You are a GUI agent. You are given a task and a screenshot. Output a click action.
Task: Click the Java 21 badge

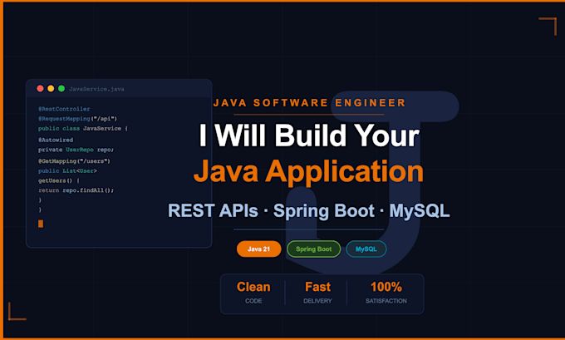point(258,249)
